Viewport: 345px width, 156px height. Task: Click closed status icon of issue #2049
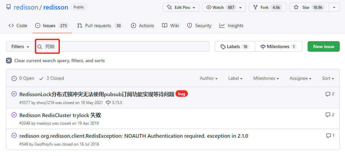(x=14, y=115)
